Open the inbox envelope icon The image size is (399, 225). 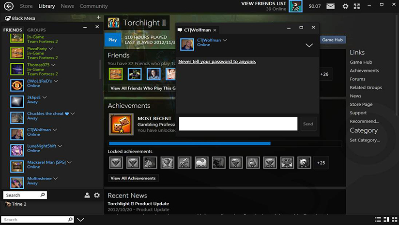point(330,6)
